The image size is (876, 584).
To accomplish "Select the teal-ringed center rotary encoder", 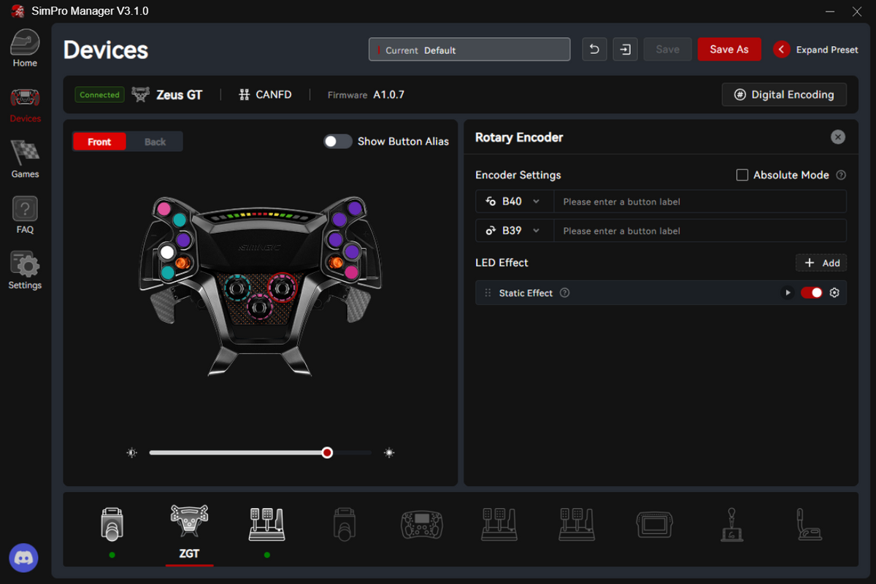I will point(237,288).
